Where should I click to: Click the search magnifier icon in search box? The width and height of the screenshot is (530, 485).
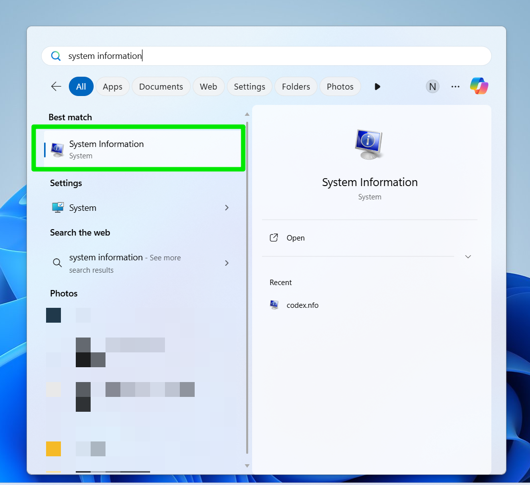56,56
